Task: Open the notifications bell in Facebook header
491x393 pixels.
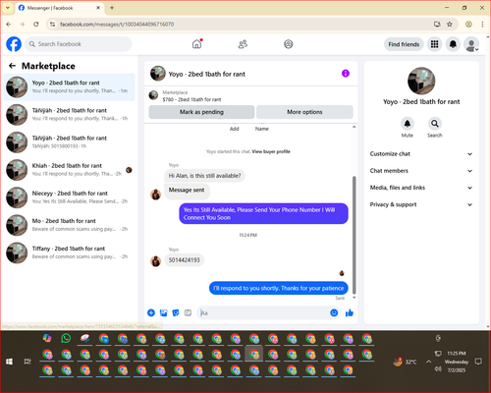Action: (x=453, y=44)
